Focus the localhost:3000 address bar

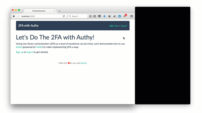point(41,16)
